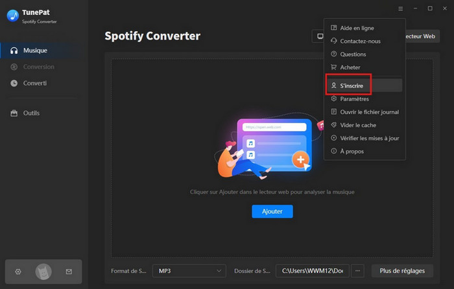This screenshot has height=289, width=454.
Task: Browse output folder with ellipsis button
Action: tap(357, 271)
